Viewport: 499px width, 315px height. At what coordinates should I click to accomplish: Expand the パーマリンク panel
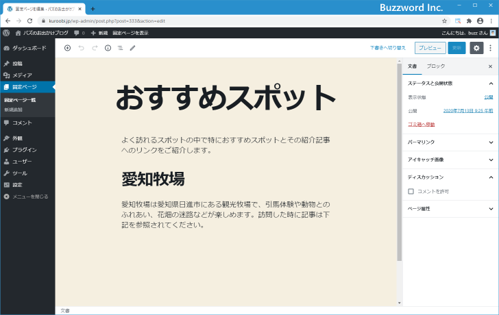[x=450, y=142]
